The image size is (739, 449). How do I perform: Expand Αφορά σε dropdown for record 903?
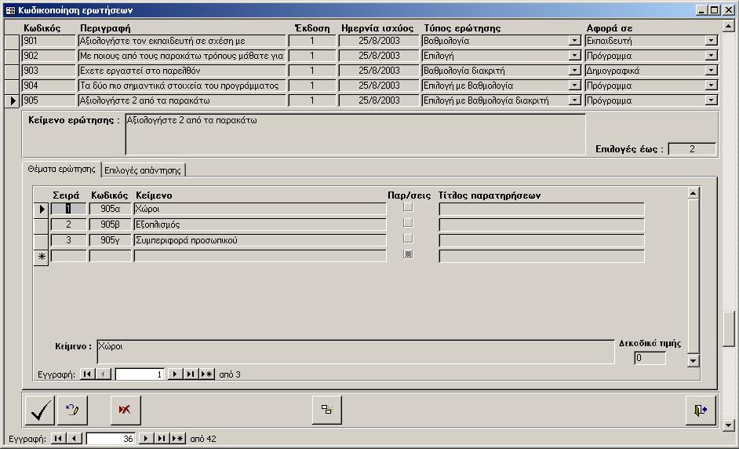pos(711,71)
